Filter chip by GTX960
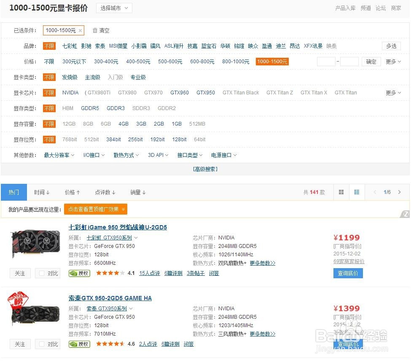 (180, 93)
